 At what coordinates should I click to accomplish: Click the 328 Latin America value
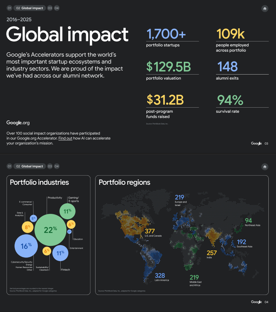pyautogui.click(x=160, y=275)
